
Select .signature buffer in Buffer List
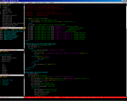point(6,9)
